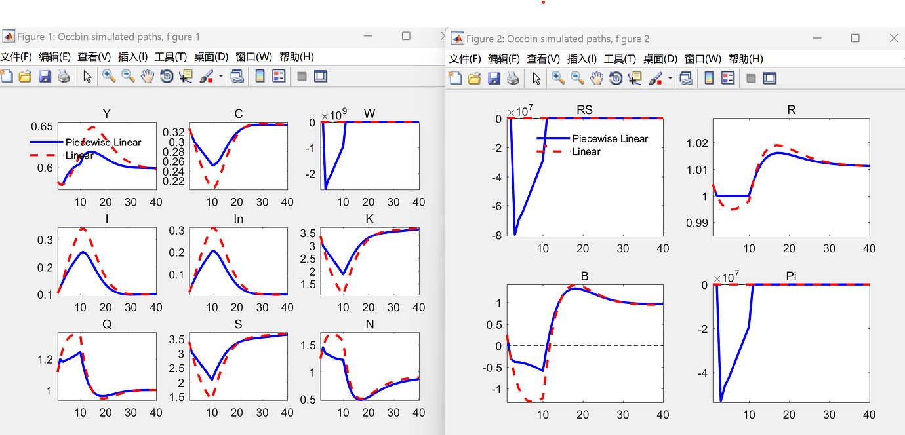The image size is (905, 435).
Task: Create a new figure from Figure 2 toolbar
Action: click(x=455, y=78)
